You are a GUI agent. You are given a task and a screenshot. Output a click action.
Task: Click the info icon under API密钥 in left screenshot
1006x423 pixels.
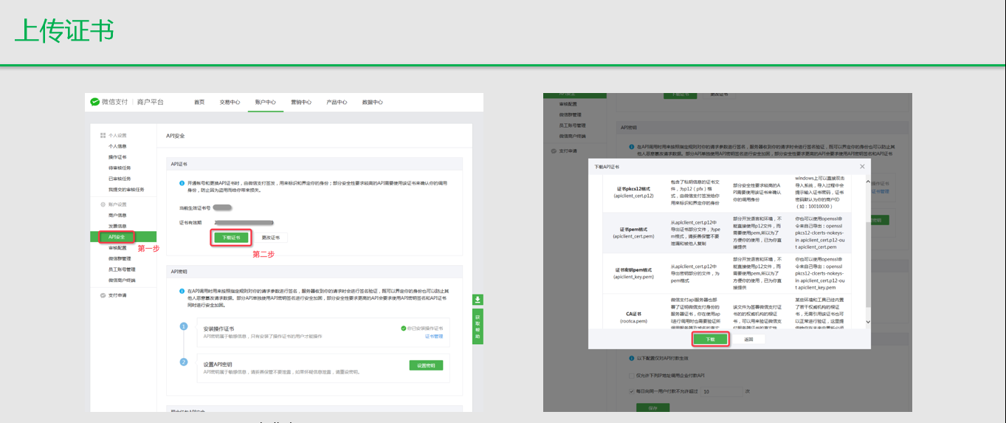point(182,291)
